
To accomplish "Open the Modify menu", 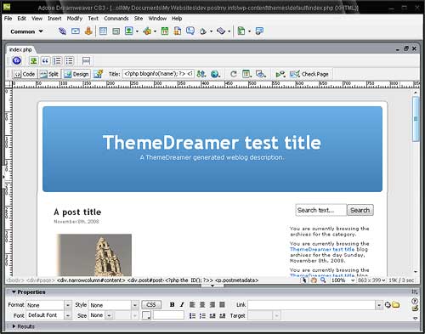I will [75, 19].
